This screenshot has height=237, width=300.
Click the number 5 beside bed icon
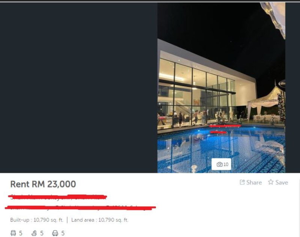pyautogui.click(x=21, y=233)
